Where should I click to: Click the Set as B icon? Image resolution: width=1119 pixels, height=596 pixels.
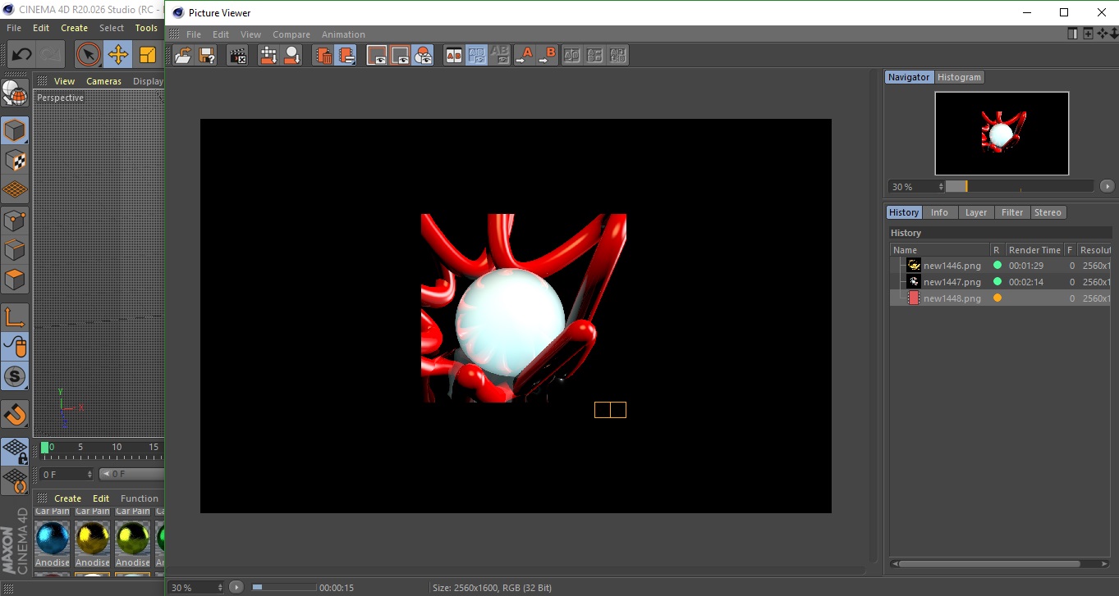point(548,56)
